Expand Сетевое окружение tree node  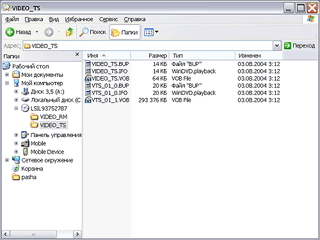[x=7, y=160]
